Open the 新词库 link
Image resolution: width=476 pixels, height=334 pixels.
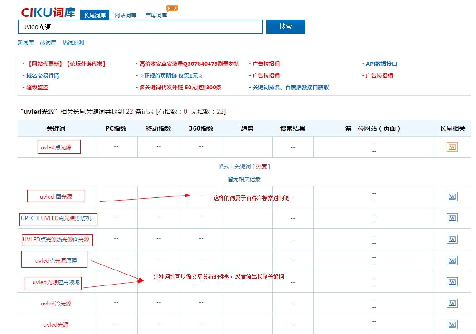[x=25, y=43]
